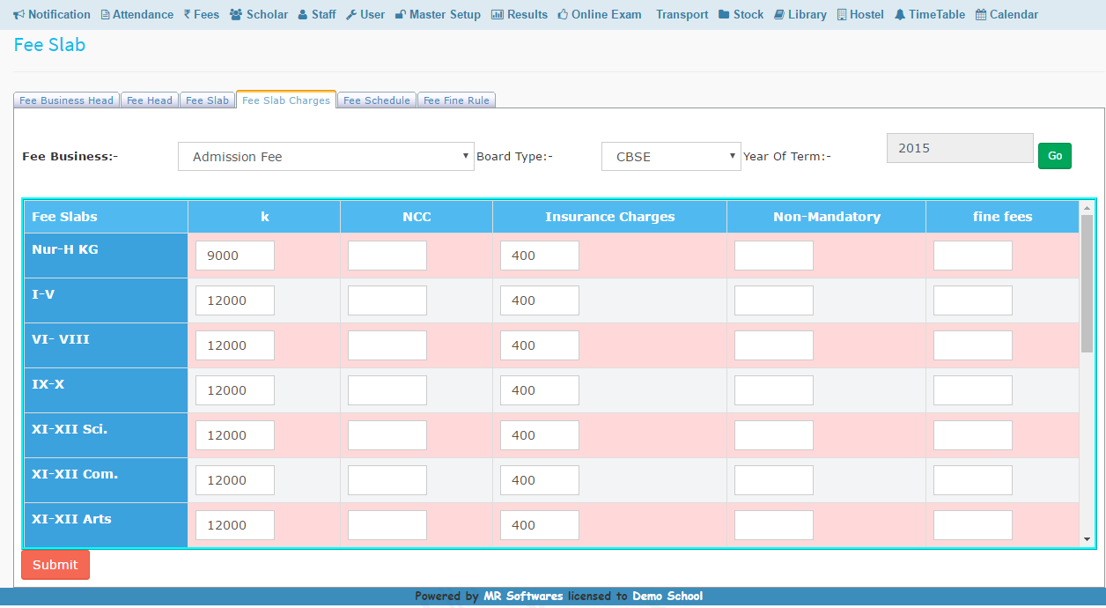
Task: Open the Fee Fine Rule tab
Action: 456,100
